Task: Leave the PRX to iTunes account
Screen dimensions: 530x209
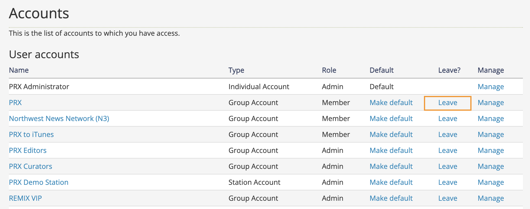Action: pos(448,134)
